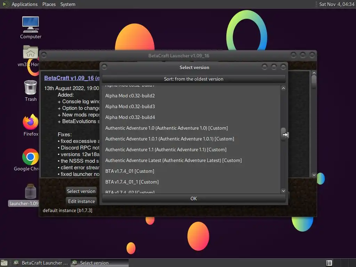Select Authentic Adventure 1.0.1 [Custom] entry
Image resolution: width=356 pixels, height=267 pixels.
[191, 139]
